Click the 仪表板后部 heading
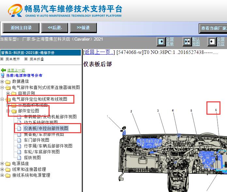The width and height of the screenshot is (227, 192). pyautogui.click(x=98, y=64)
